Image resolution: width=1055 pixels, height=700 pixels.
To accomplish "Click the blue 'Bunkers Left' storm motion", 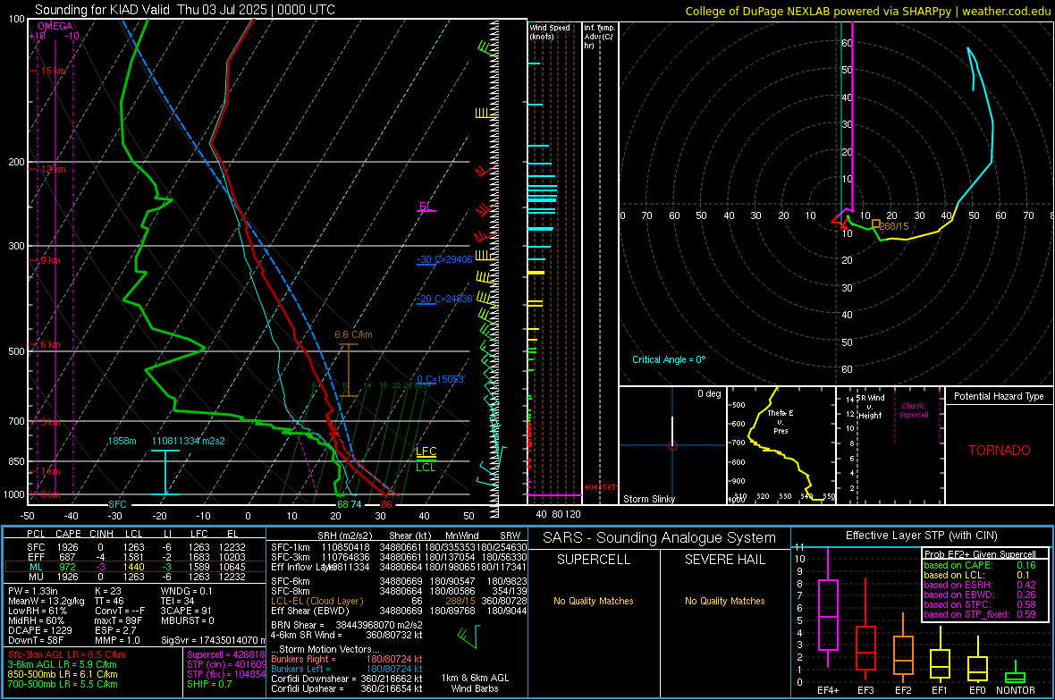I will pyautogui.click(x=347, y=669).
